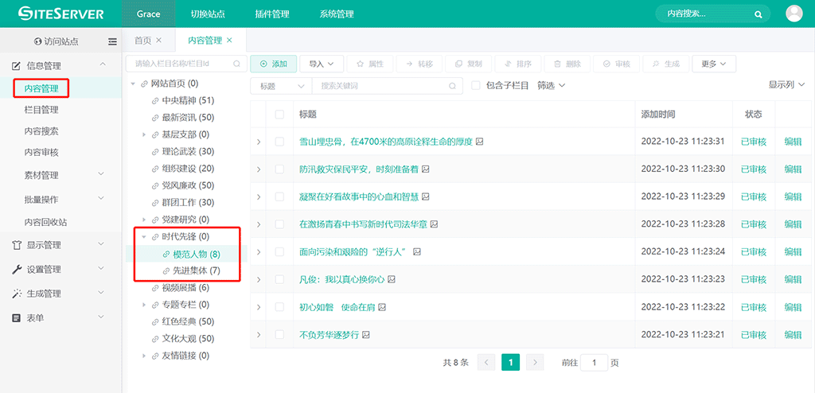Click the image icon after 雪山埋忠骨 title
The width and height of the screenshot is (815, 393).
click(480, 142)
